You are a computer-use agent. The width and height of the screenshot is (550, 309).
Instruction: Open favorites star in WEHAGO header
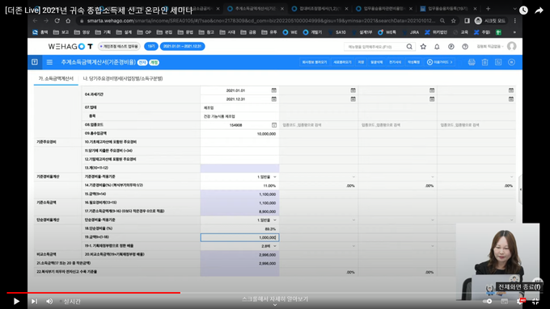click(x=423, y=47)
